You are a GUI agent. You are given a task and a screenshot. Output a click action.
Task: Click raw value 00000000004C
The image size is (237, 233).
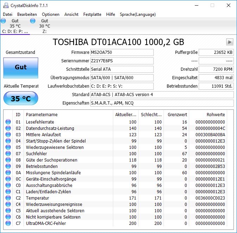click(210, 128)
